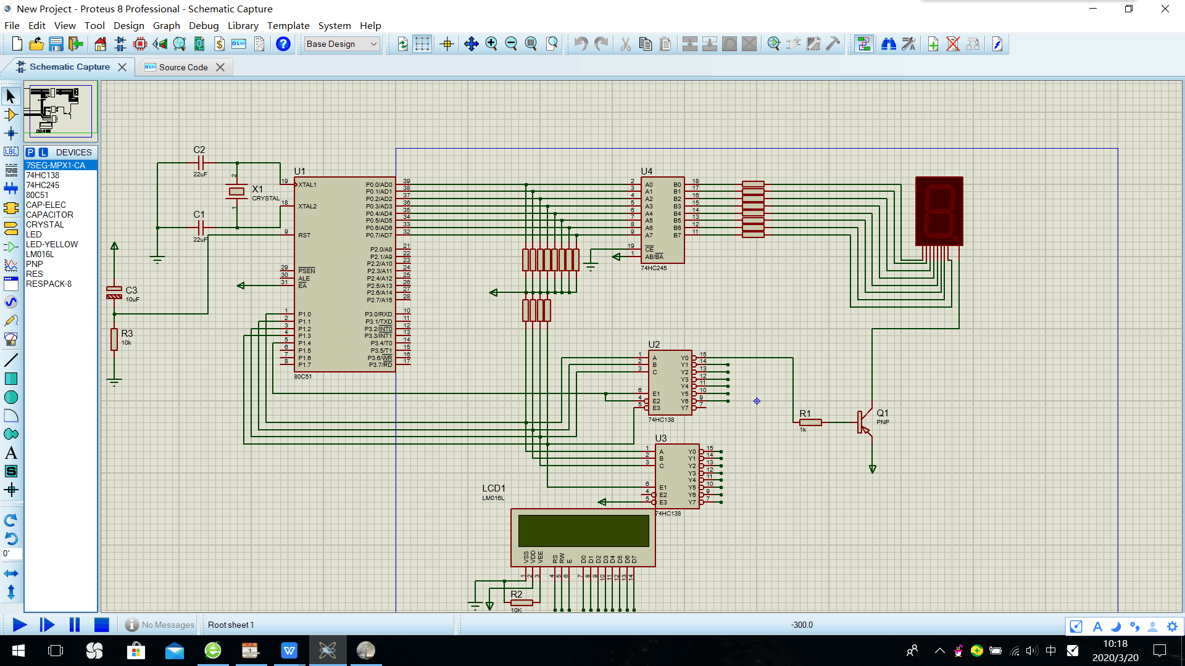Toggle pause simulation button

click(75, 625)
